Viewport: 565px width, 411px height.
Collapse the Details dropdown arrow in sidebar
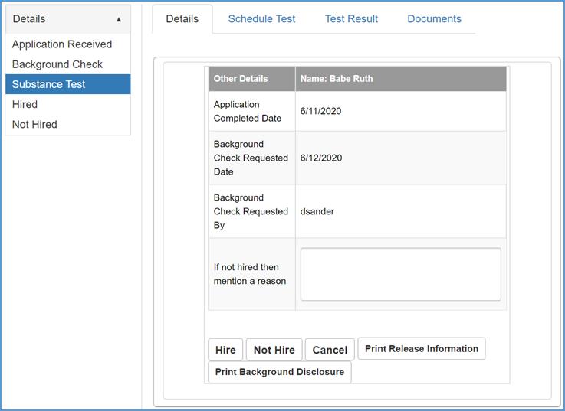coord(118,19)
